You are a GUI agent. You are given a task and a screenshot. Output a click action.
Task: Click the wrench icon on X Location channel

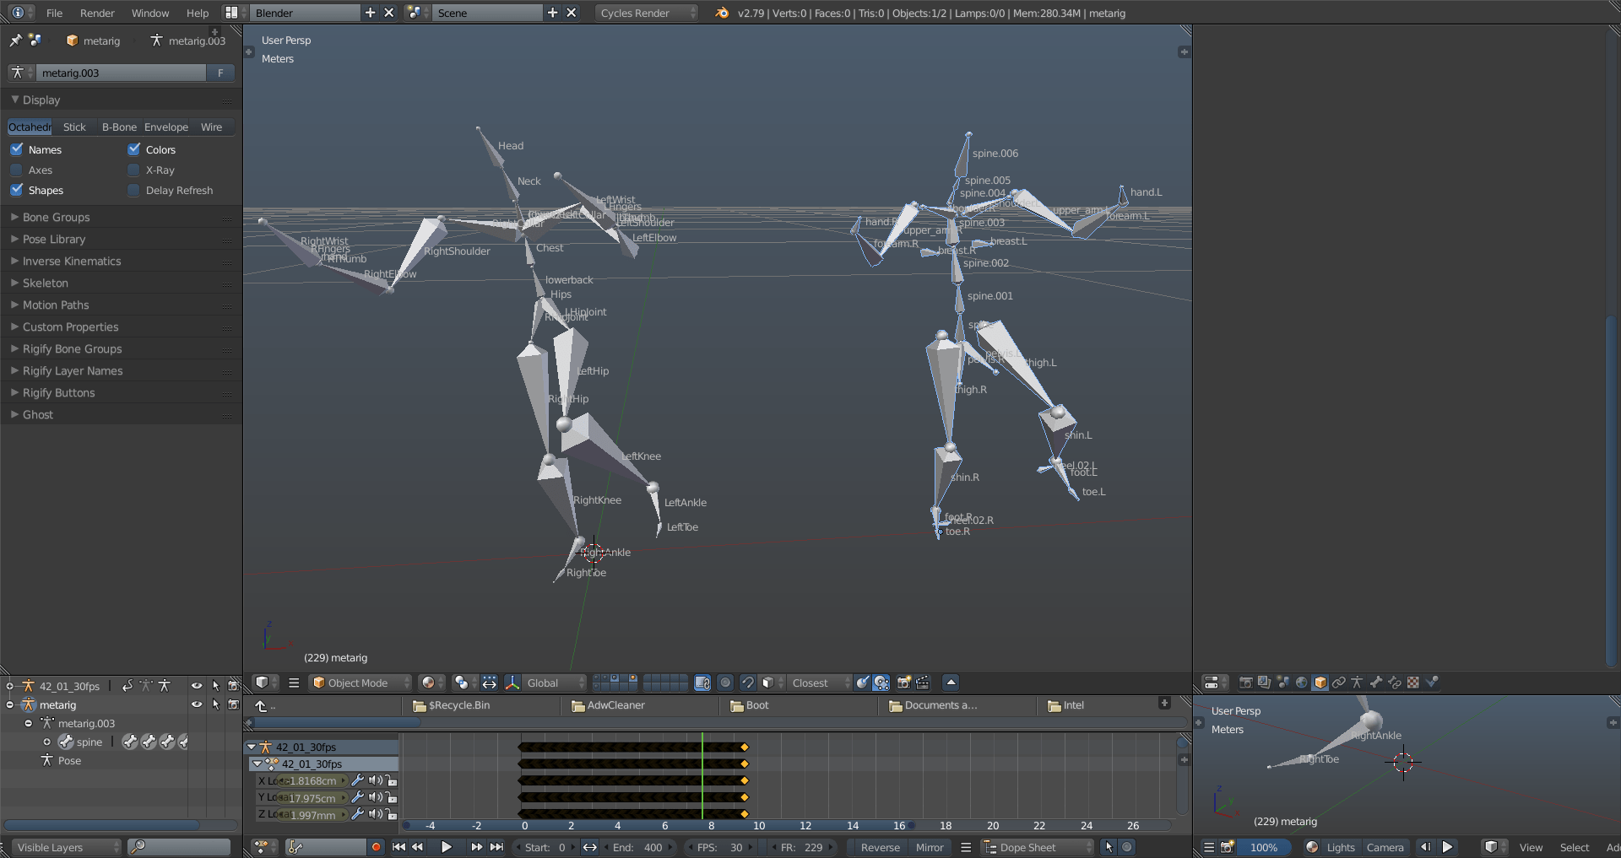coord(358,780)
